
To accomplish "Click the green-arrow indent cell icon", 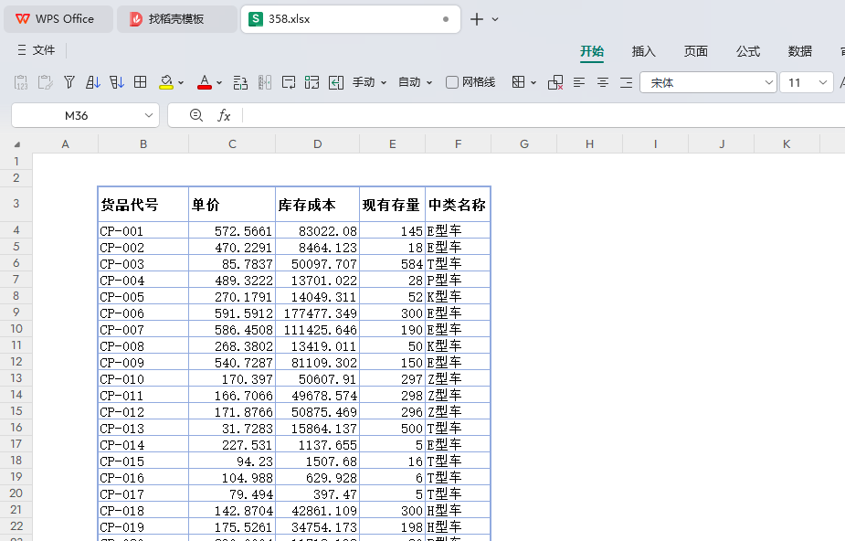I will [336, 82].
